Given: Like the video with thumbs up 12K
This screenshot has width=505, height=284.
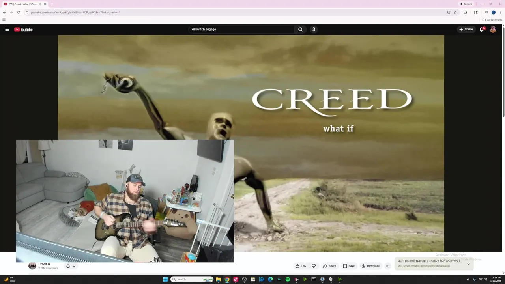Looking at the screenshot, I should coord(301,266).
